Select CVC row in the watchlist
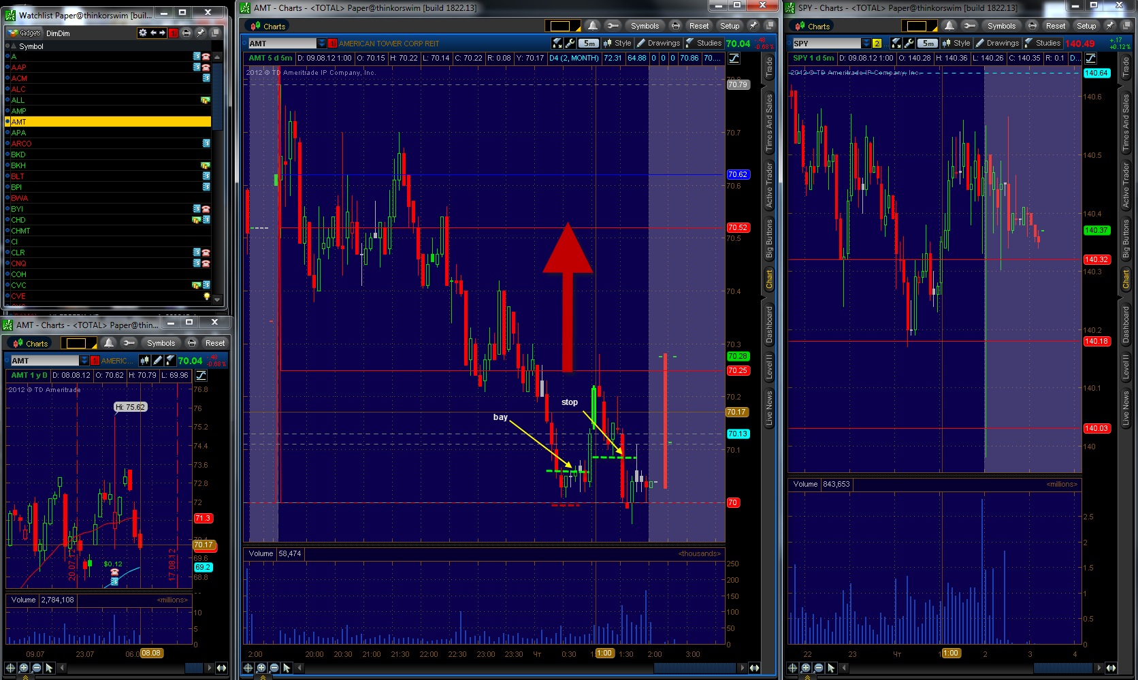This screenshot has height=680, width=1138. coord(109,285)
